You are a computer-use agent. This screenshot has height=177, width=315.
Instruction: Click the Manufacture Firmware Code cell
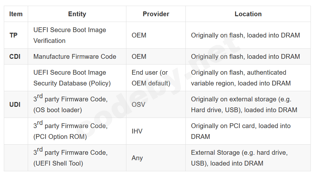tap(75, 57)
